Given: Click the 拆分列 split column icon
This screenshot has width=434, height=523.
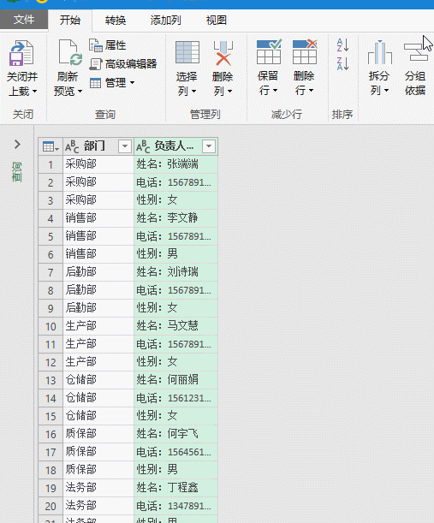Looking at the screenshot, I should click(379, 52).
